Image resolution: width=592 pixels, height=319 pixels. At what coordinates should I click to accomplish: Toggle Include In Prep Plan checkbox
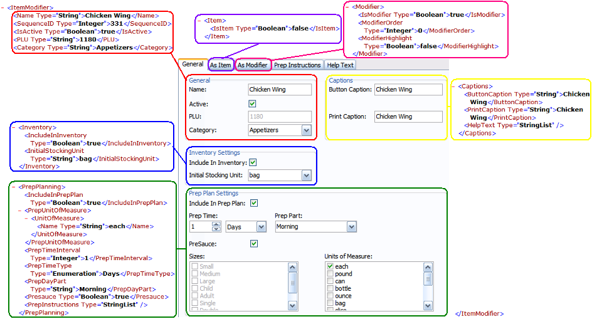[x=254, y=203]
